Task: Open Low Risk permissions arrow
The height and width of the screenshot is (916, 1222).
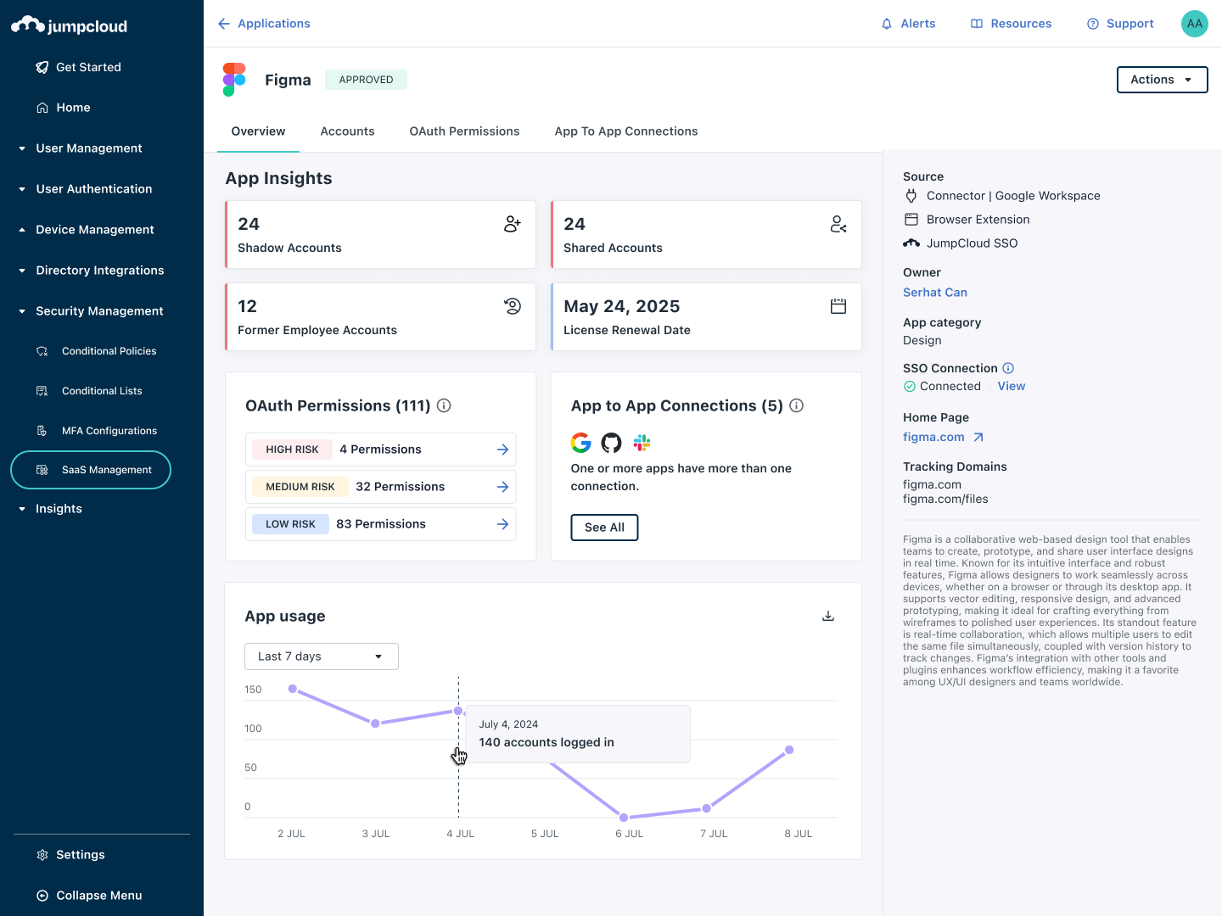Action: (x=502, y=524)
